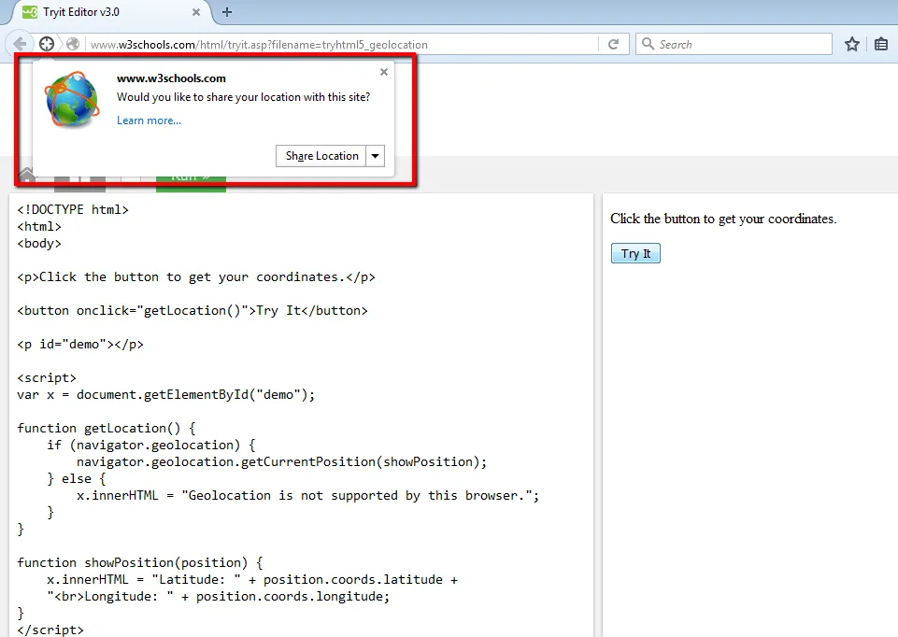Bookmark this page with the star icon
This screenshot has width=898, height=637.
(x=852, y=44)
